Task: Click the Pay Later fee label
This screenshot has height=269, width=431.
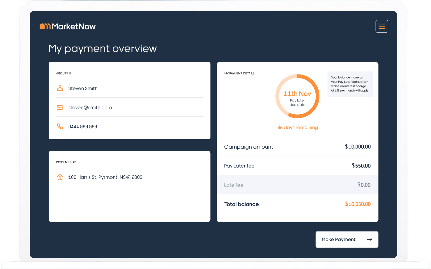Action: (239, 166)
